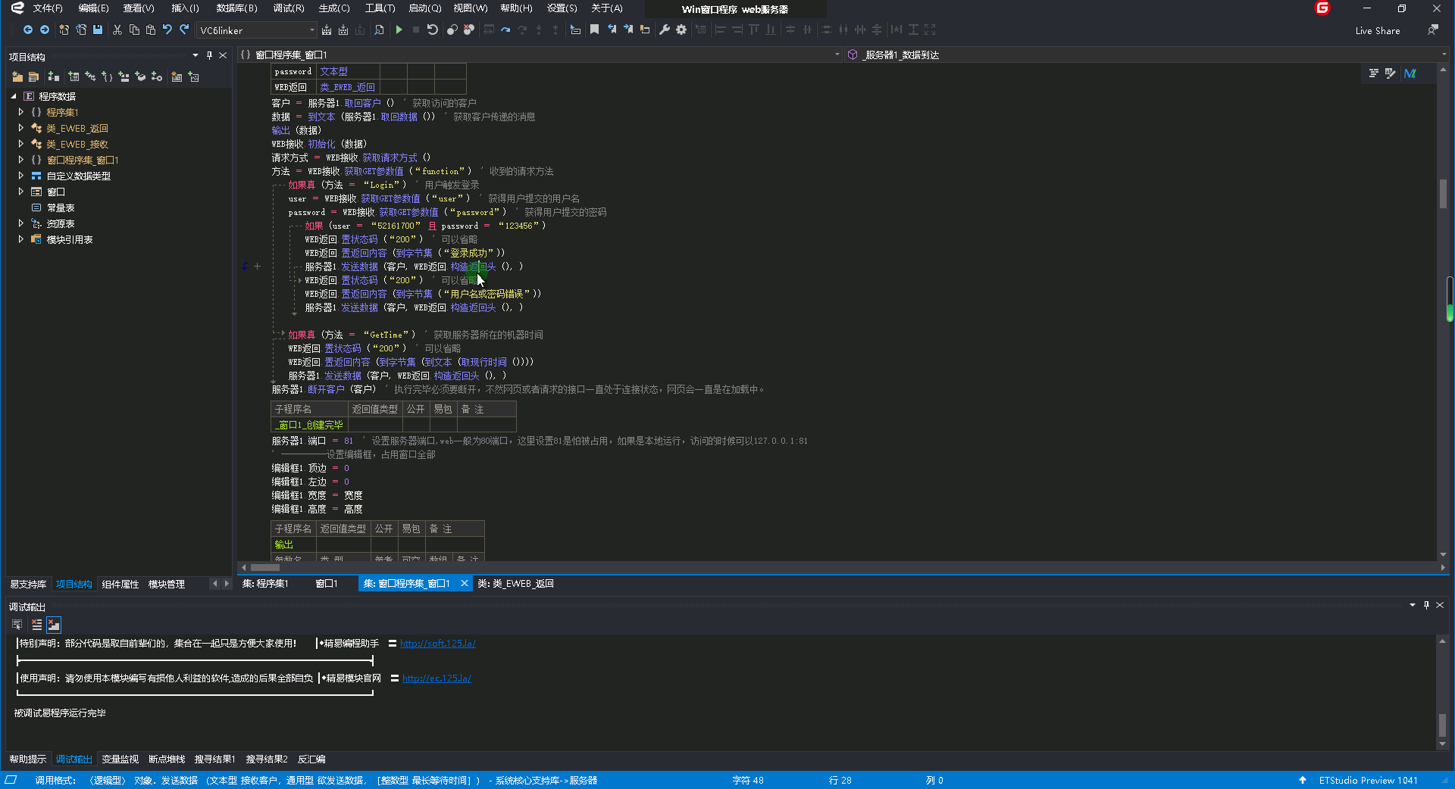1455x789 pixels.
Task: Pin the 调试输出 panel
Action: [x=1426, y=605]
